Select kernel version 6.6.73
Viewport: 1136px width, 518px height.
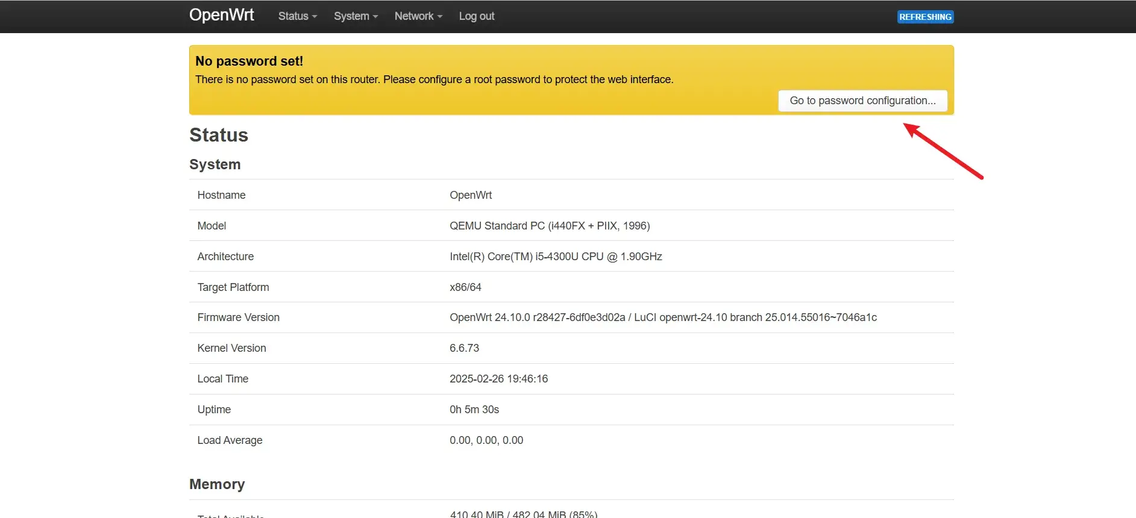click(x=464, y=348)
